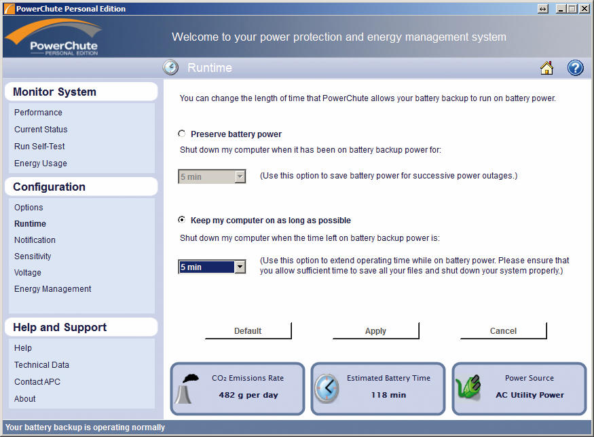The width and height of the screenshot is (594, 437).
Task: Click the PowerChute Personal Edition logo
Action: (54, 37)
